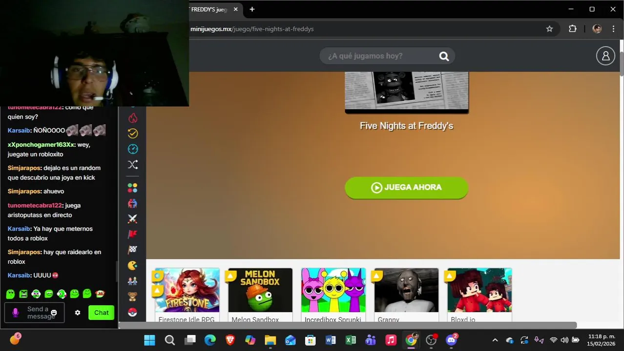This screenshot has height=351, width=624.
Task: Click the purple microphone in chat input
Action: click(x=15, y=312)
